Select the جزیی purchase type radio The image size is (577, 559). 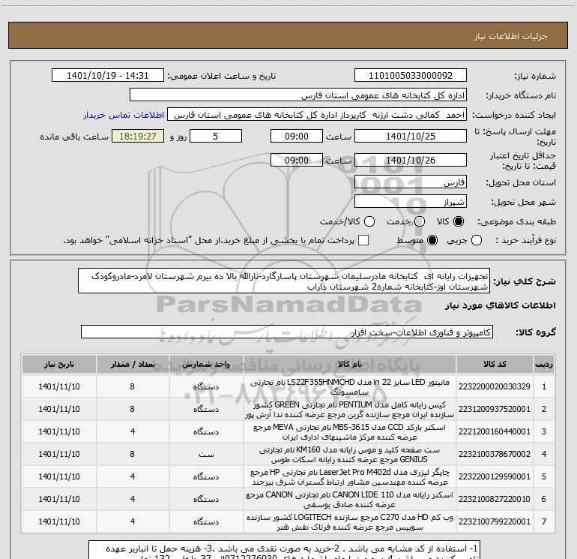tap(476, 240)
